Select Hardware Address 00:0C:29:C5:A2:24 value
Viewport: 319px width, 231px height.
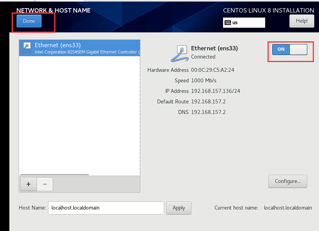point(213,70)
